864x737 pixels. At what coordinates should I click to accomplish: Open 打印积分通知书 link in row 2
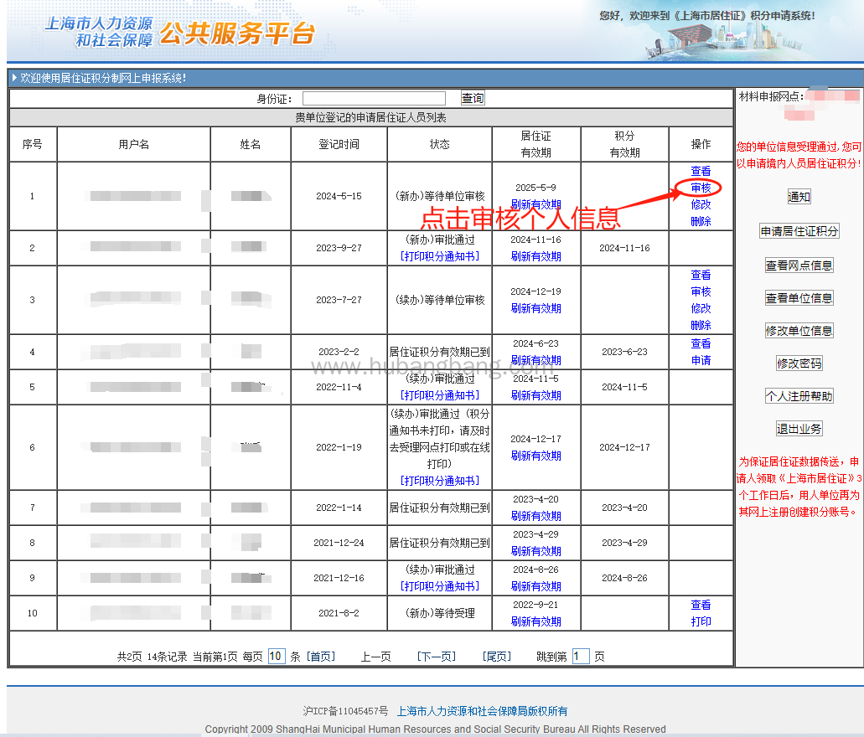[440, 256]
